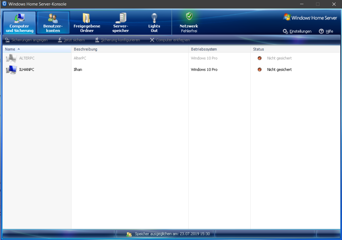The image size is (342, 240).
Task: Click the Lights Out lightbulb icon
Action: coord(154,18)
